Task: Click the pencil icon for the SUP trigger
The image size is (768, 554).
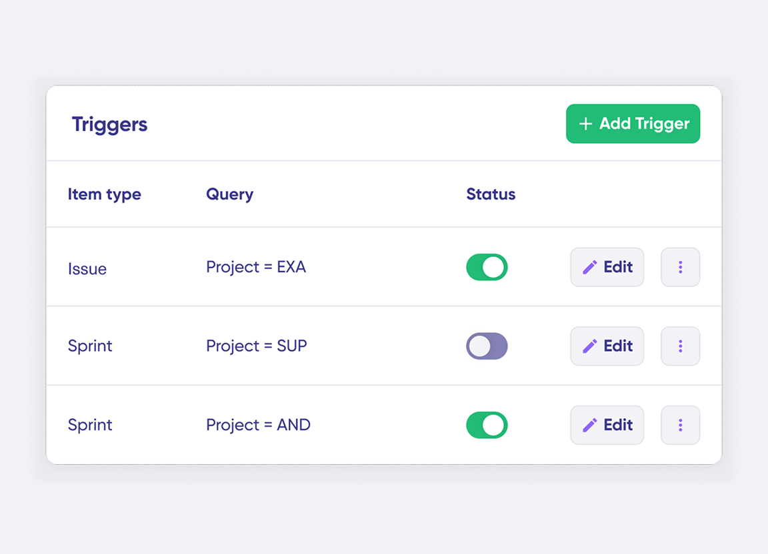Action: (589, 346)
